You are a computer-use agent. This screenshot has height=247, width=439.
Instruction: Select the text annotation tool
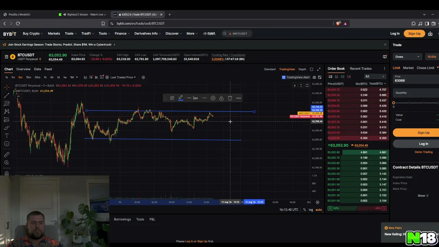(x=7, y=136)
